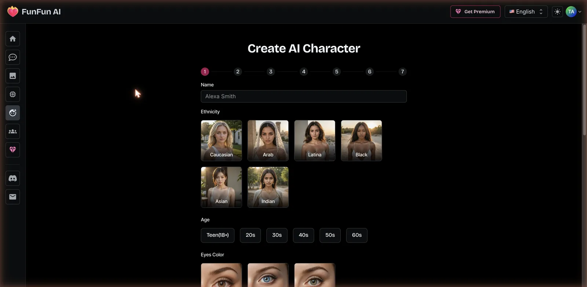Go to step 7 in the stepper
Image resolution: width=587 pixels, height=287 pixels.
click(402, 71)
